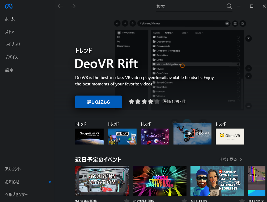The width and height of the screenshot is (267, 202).
Task: Click the gear icon in DeoVR browser
Action: tap(243, 23)
